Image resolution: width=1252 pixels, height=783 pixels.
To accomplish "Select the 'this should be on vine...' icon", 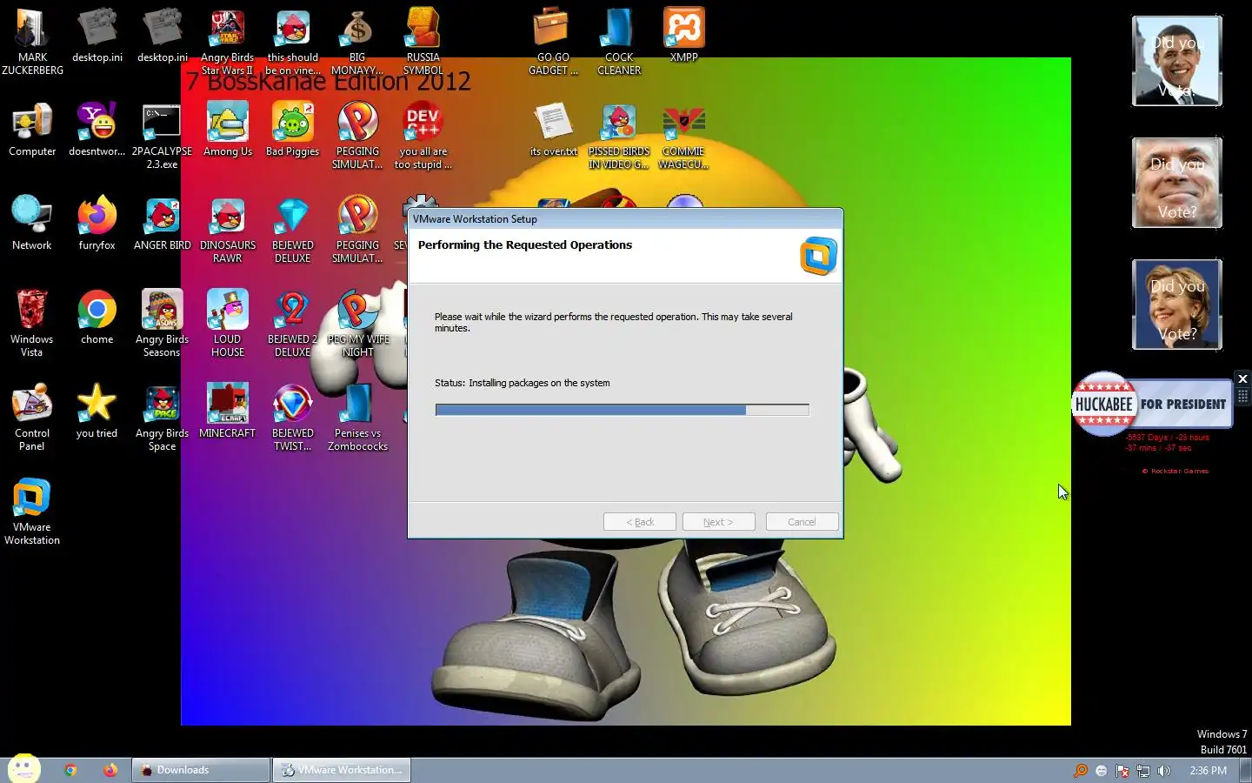I will click(292, 42).
